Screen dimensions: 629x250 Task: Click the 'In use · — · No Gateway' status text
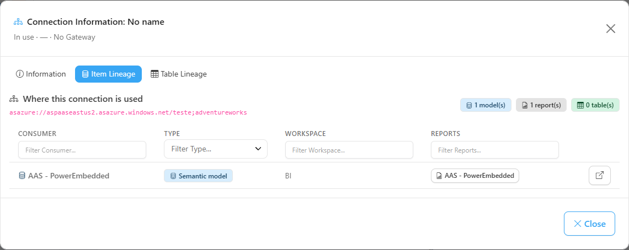coord(55,37)
